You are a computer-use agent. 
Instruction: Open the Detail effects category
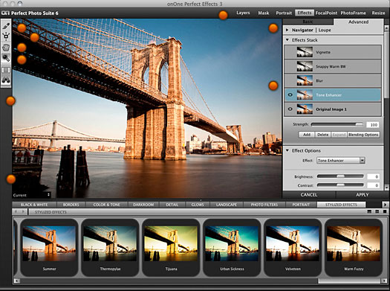172,205
